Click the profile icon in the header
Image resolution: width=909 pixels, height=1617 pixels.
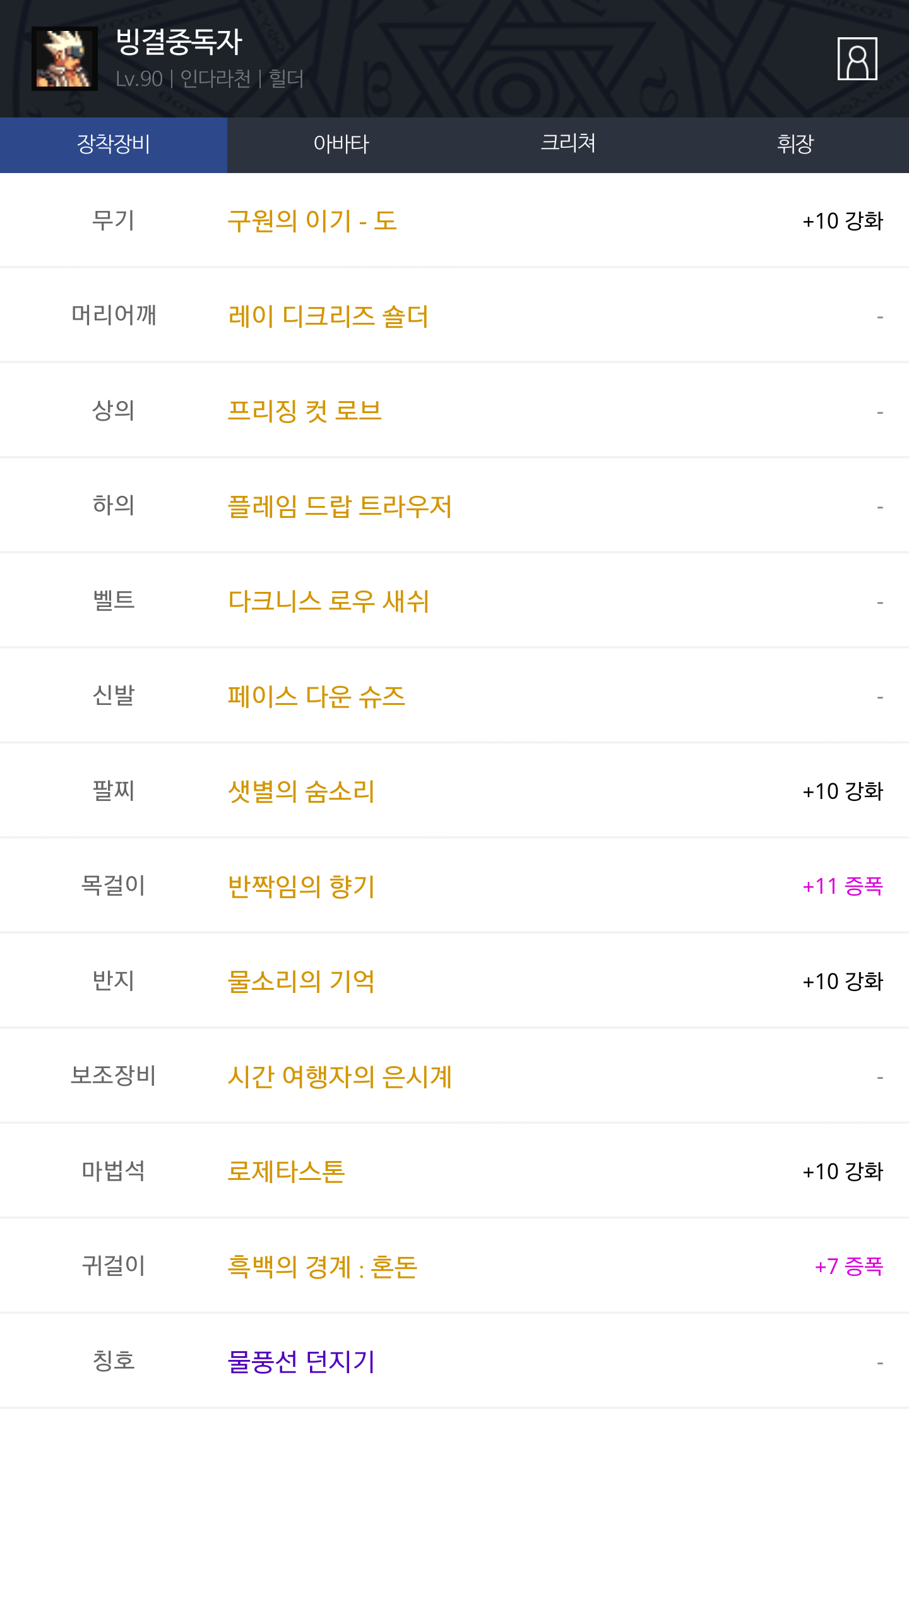pyautogui.click(x=857, y=59)
